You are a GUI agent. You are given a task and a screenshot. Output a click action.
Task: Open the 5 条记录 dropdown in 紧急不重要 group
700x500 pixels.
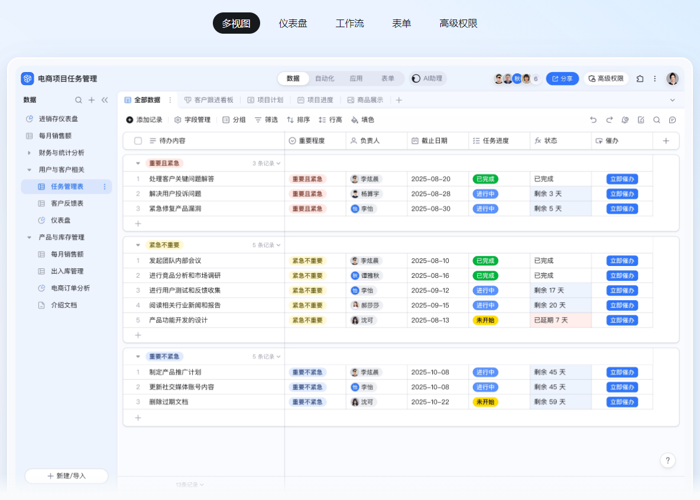[x=267, y=245]
